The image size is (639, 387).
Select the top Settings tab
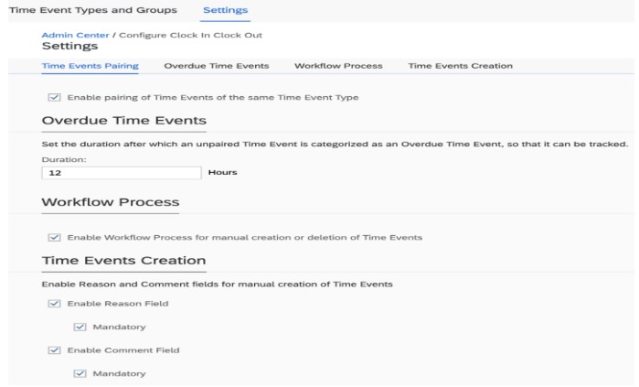click(x=226, y=10)
